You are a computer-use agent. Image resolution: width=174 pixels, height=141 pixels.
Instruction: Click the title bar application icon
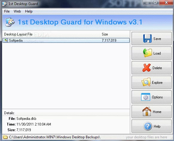4,4
